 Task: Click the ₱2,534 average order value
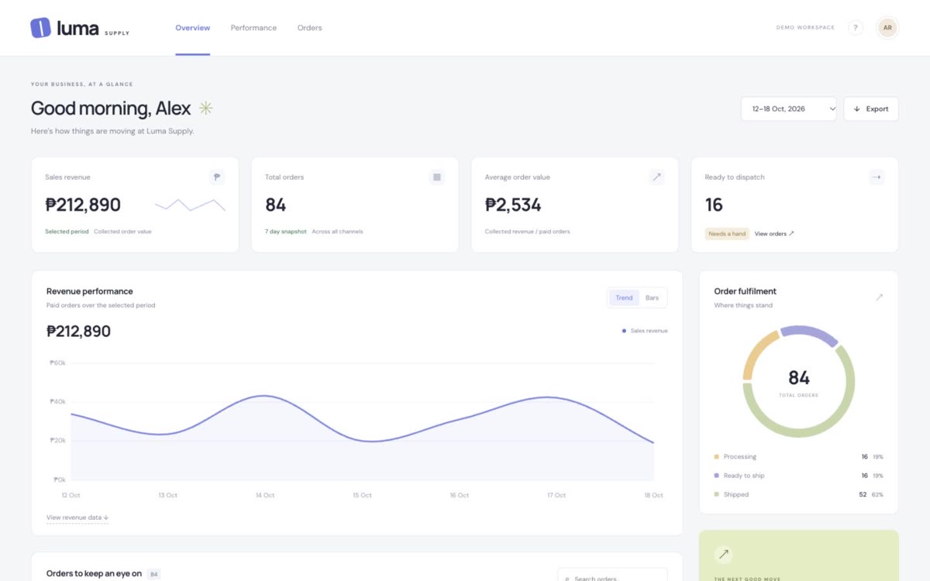click(x=513, y=205)
